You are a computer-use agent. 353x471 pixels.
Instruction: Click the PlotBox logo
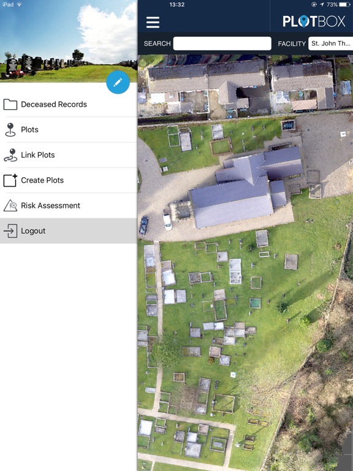tap(314, 21)
